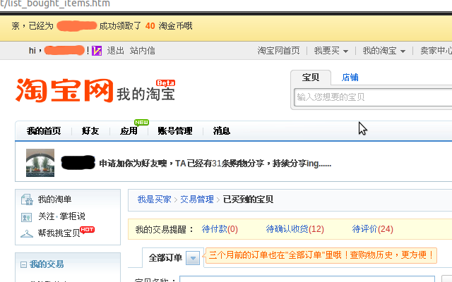
Task: Open 待付款(0) orders link
Action: (220, 229)
